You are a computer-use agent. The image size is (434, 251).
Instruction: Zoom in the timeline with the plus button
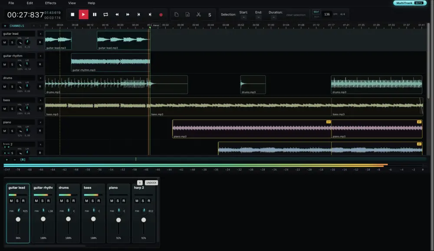7,159
